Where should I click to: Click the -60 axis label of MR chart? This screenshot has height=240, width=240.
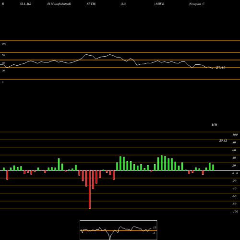pos(234,196)
